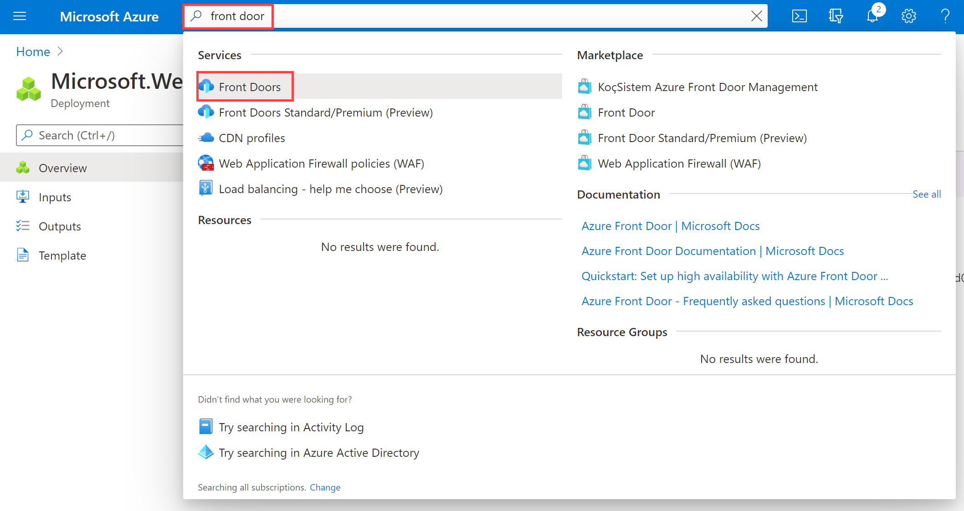
Task: Select Load balancing - help me choose
Action: click(330, 189)
